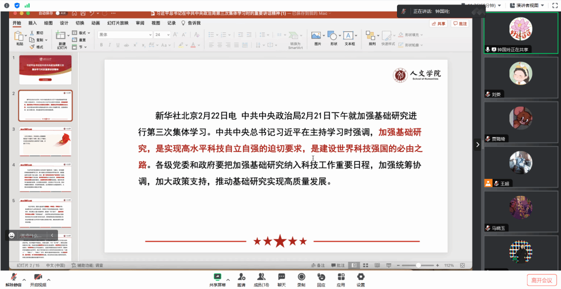The image size is (561, 289).
Task: Unmute microphone via 解除静音
Action: click(13, 276)
